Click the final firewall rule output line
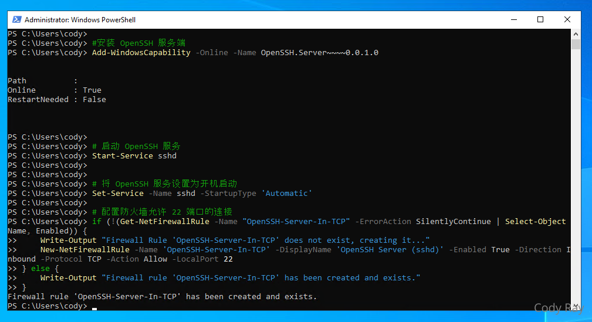Image resolution: width=592 pixels, height=322 pixels. click(163, 297)
